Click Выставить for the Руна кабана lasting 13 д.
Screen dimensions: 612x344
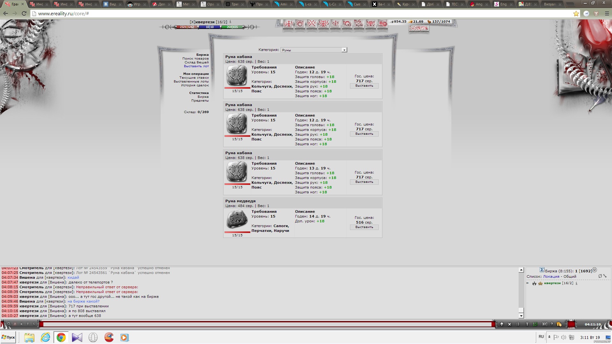[364, 182]
